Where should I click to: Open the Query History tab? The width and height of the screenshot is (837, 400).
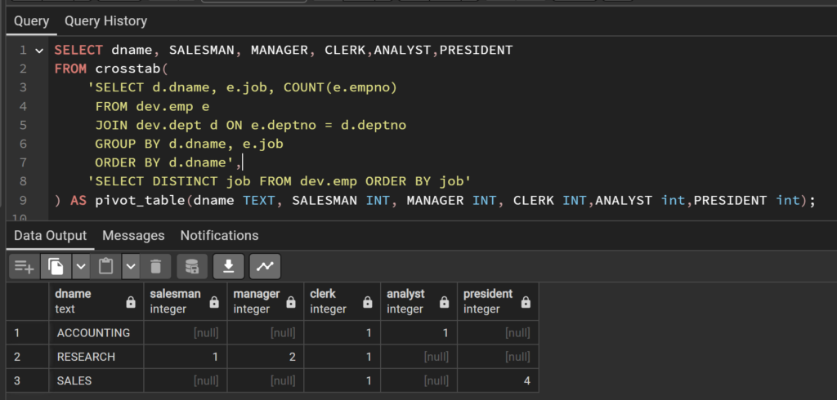105,21
